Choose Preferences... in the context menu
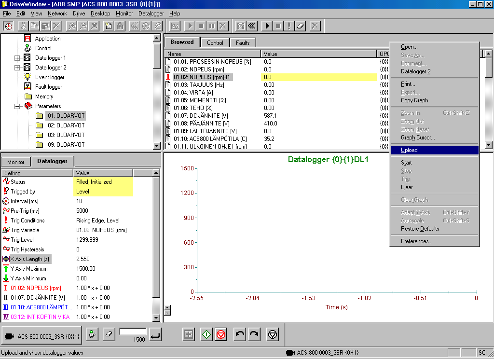494x359 pixels. (435, 241)
